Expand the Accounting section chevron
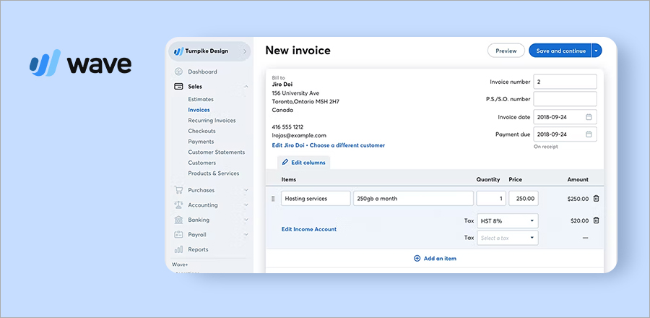650x318 pixels. click(x=246, y=205)
